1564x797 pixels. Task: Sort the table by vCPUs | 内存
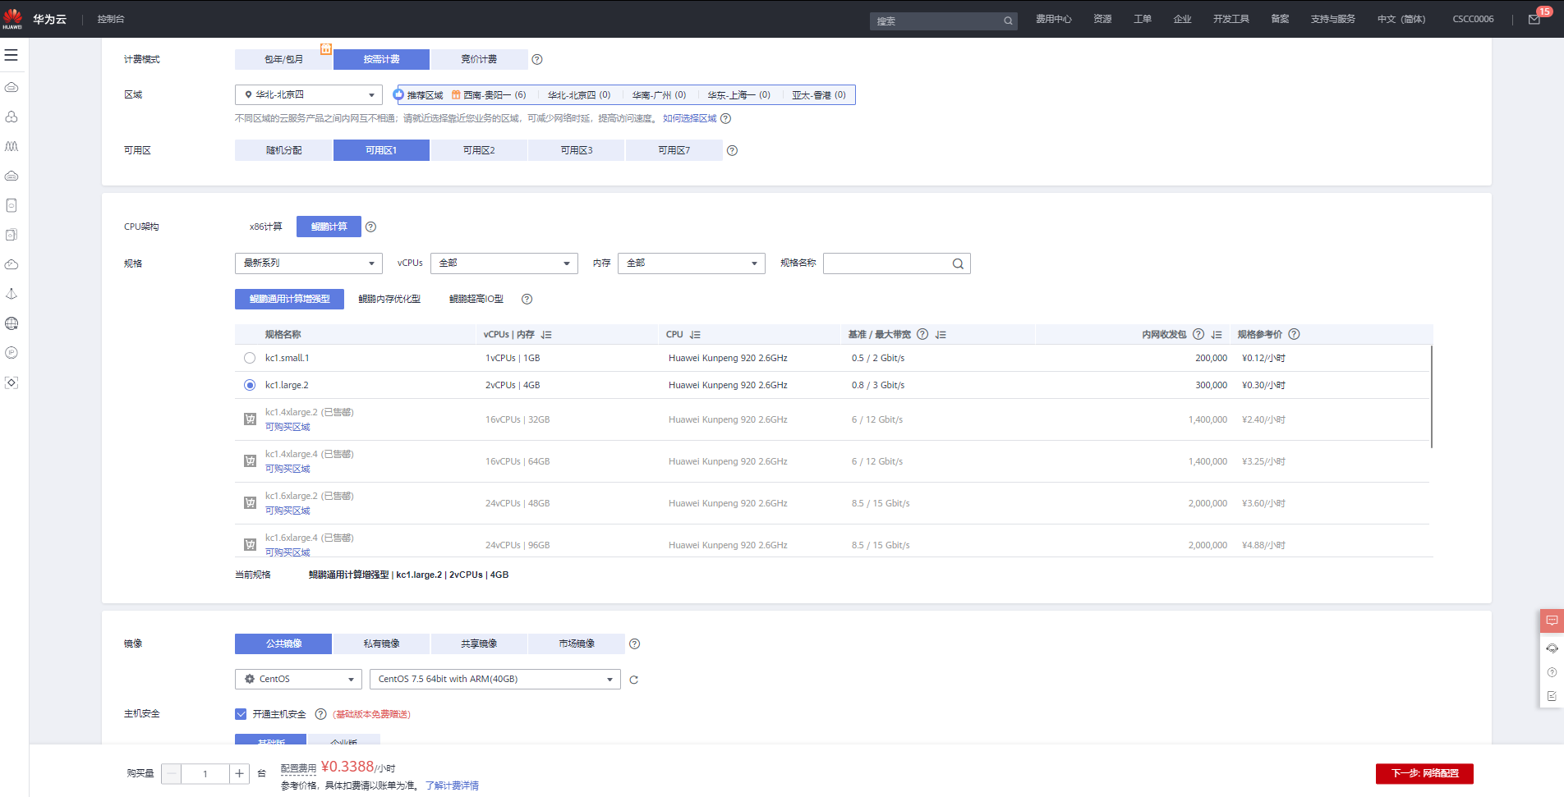tap(546, 335)
